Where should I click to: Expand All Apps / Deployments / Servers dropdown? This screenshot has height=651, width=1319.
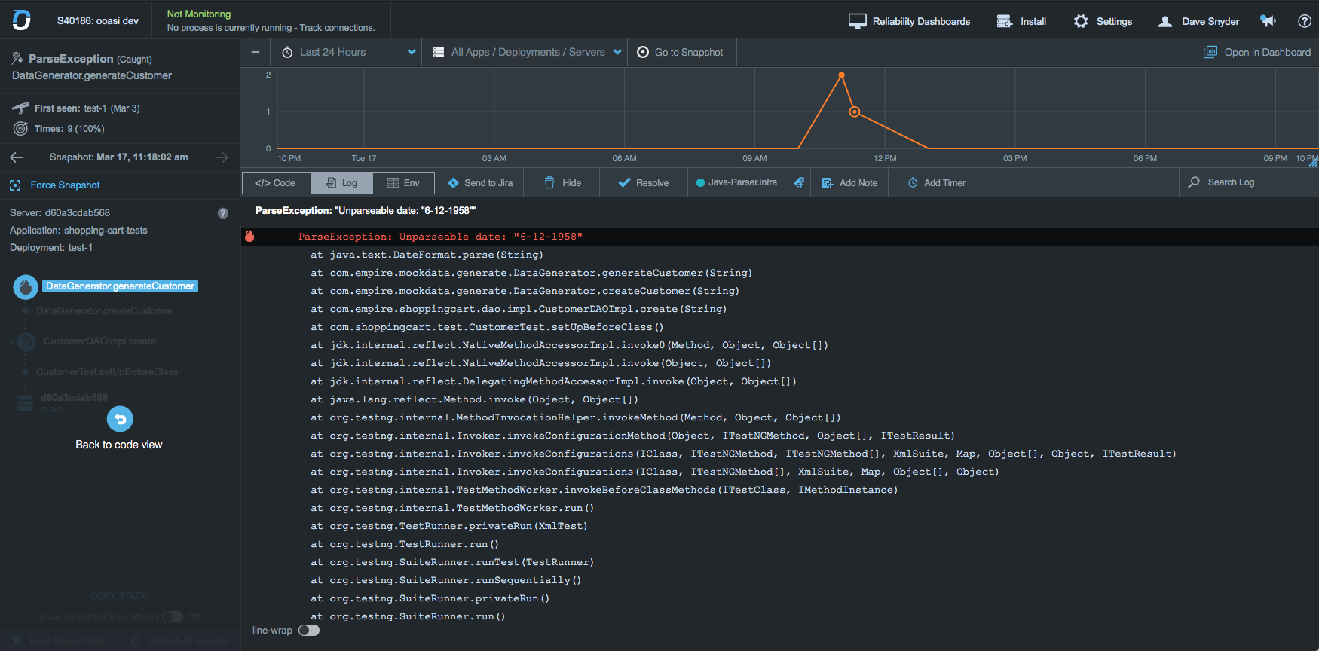527,53
